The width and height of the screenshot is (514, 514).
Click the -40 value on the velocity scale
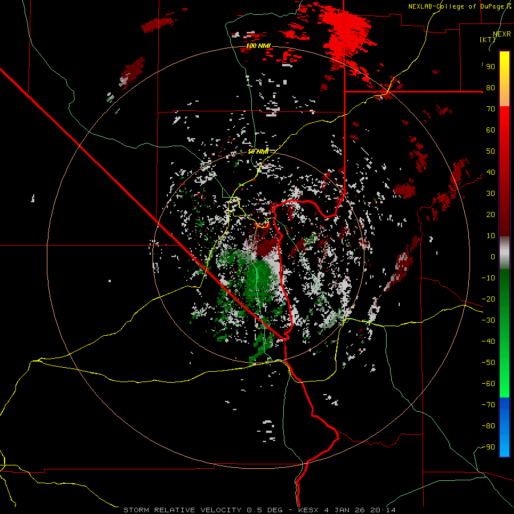click(x=488, y=342)
